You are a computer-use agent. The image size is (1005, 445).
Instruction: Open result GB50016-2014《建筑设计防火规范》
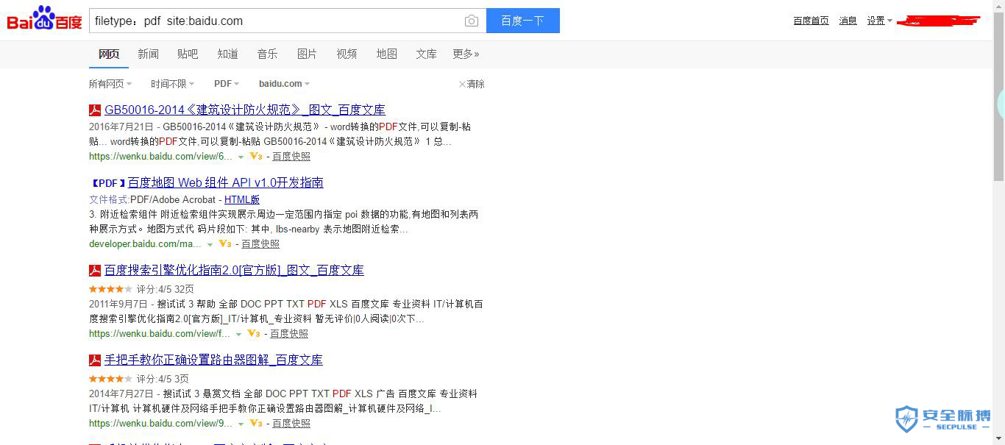(245, 110)
